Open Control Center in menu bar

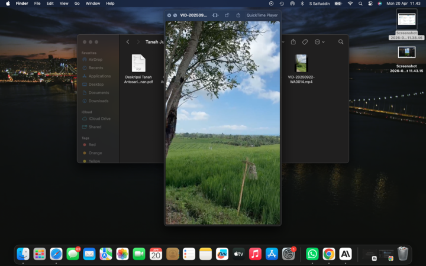click(x=370, y=4)
